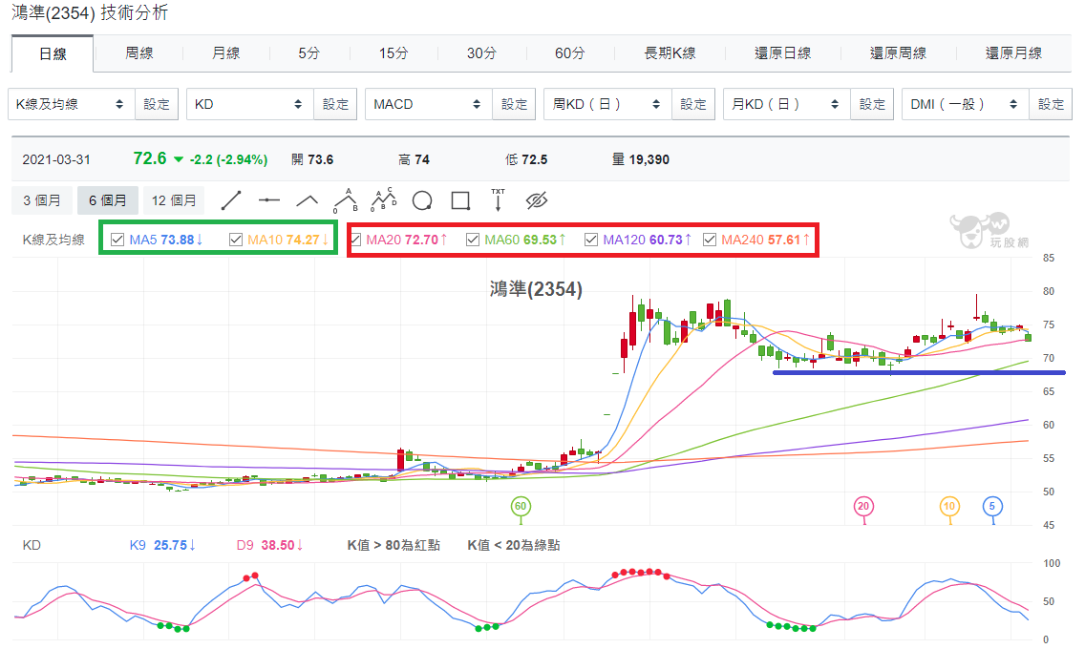Screen dimensions: 1085x649
Task: Click the 低 72.5 low price
Action: pyautogui.click(x=526, y=159)
